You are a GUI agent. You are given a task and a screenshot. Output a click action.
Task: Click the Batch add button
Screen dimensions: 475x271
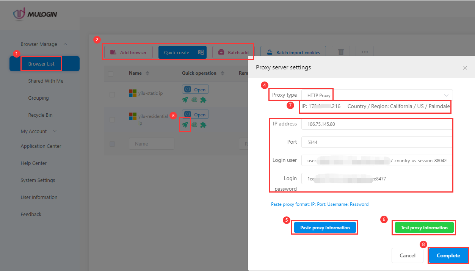[x=233, y=52]
